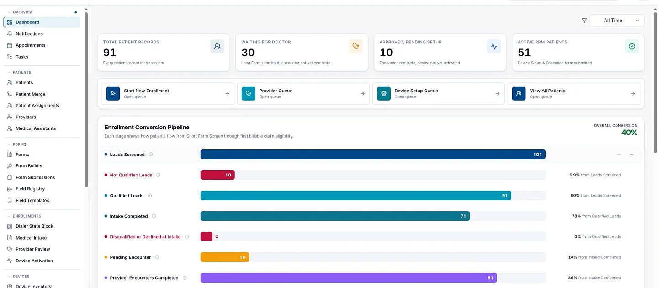Click the main page vertical scrollbar
This screenshot has height=288, width=658.
click(656, 83)
